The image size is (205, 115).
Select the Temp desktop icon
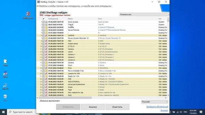pos(5,63)
